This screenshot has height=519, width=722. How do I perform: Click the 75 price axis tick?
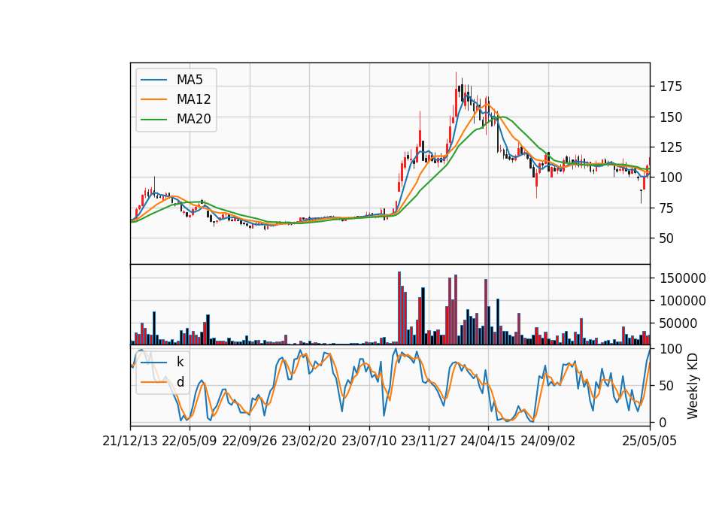668,208
